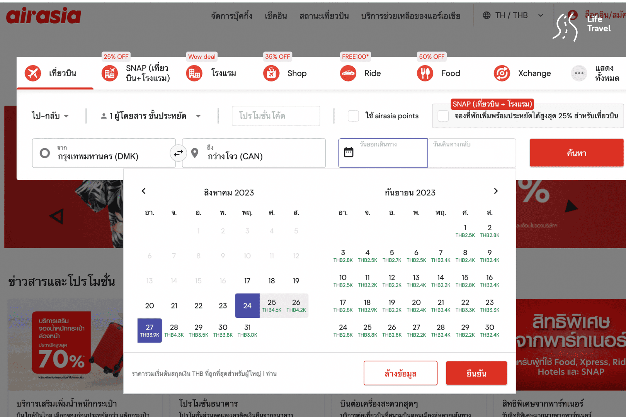This screenshot has height=417, width=626.
Task: Select 25 September priced THB3.8K
Action: pos(367,331)
